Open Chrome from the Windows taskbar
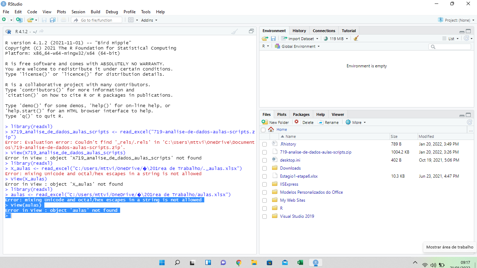The image size is (477, 268). click(x=239, y=262)
